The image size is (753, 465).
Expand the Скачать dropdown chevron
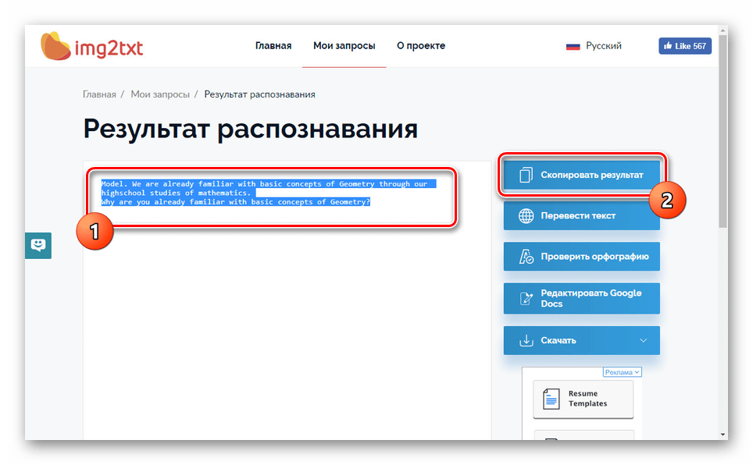click(643, 340)
